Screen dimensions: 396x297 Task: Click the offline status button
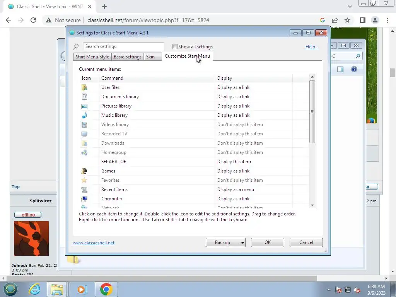click(x=28, y=215)
